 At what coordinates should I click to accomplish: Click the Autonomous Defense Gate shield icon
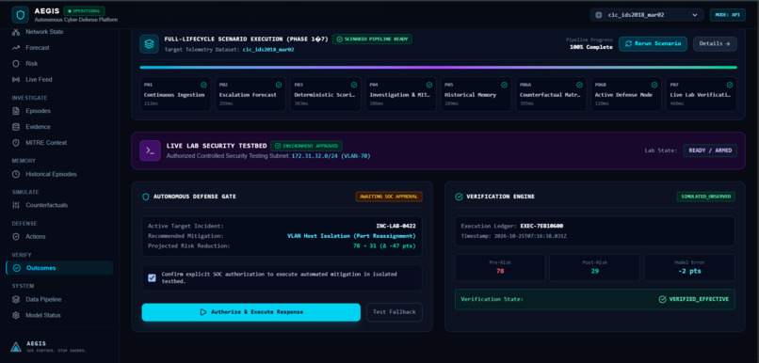click(x=145, y=197)
